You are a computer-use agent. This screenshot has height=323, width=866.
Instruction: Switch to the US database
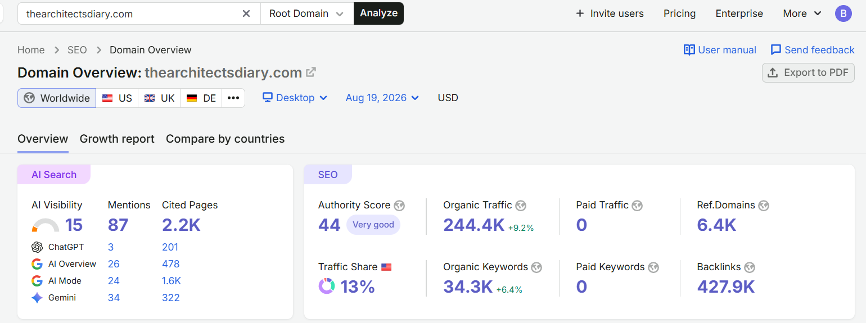pyautogui.click(x=117, y=98)
